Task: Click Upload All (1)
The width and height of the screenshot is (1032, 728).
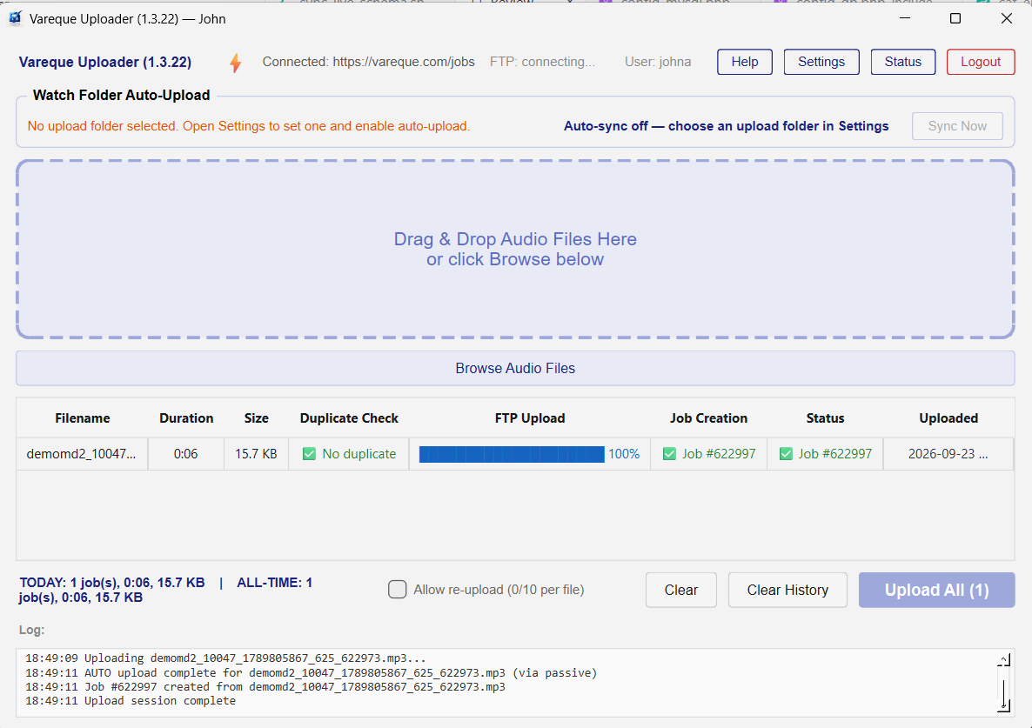Action: [x=936, y=590]
